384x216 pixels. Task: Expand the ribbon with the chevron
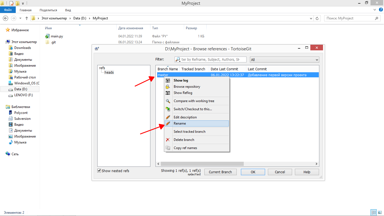[374, 10]
